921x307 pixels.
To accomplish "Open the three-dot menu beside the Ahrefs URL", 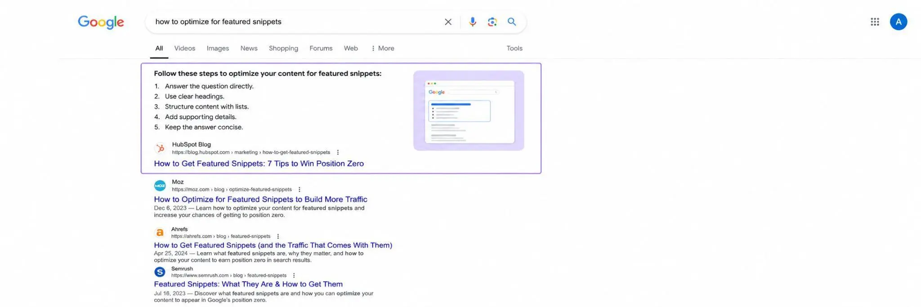I will (278, 236).
